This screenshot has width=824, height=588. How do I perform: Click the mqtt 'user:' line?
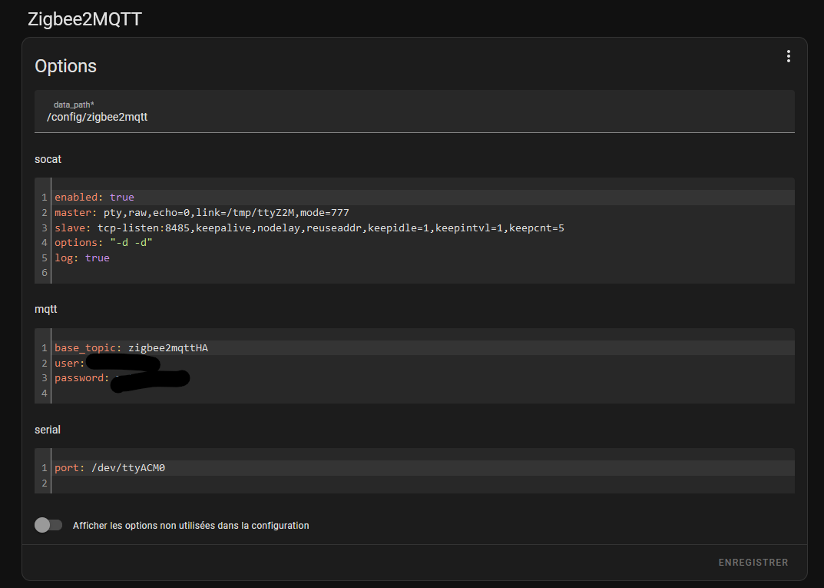pyautogui.click(x=69, y=363)
